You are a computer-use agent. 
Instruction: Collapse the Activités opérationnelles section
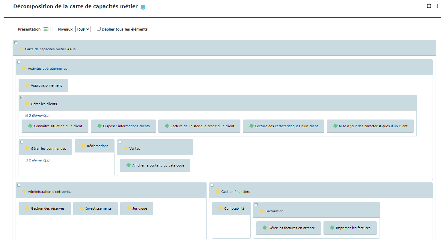[19, 62]
